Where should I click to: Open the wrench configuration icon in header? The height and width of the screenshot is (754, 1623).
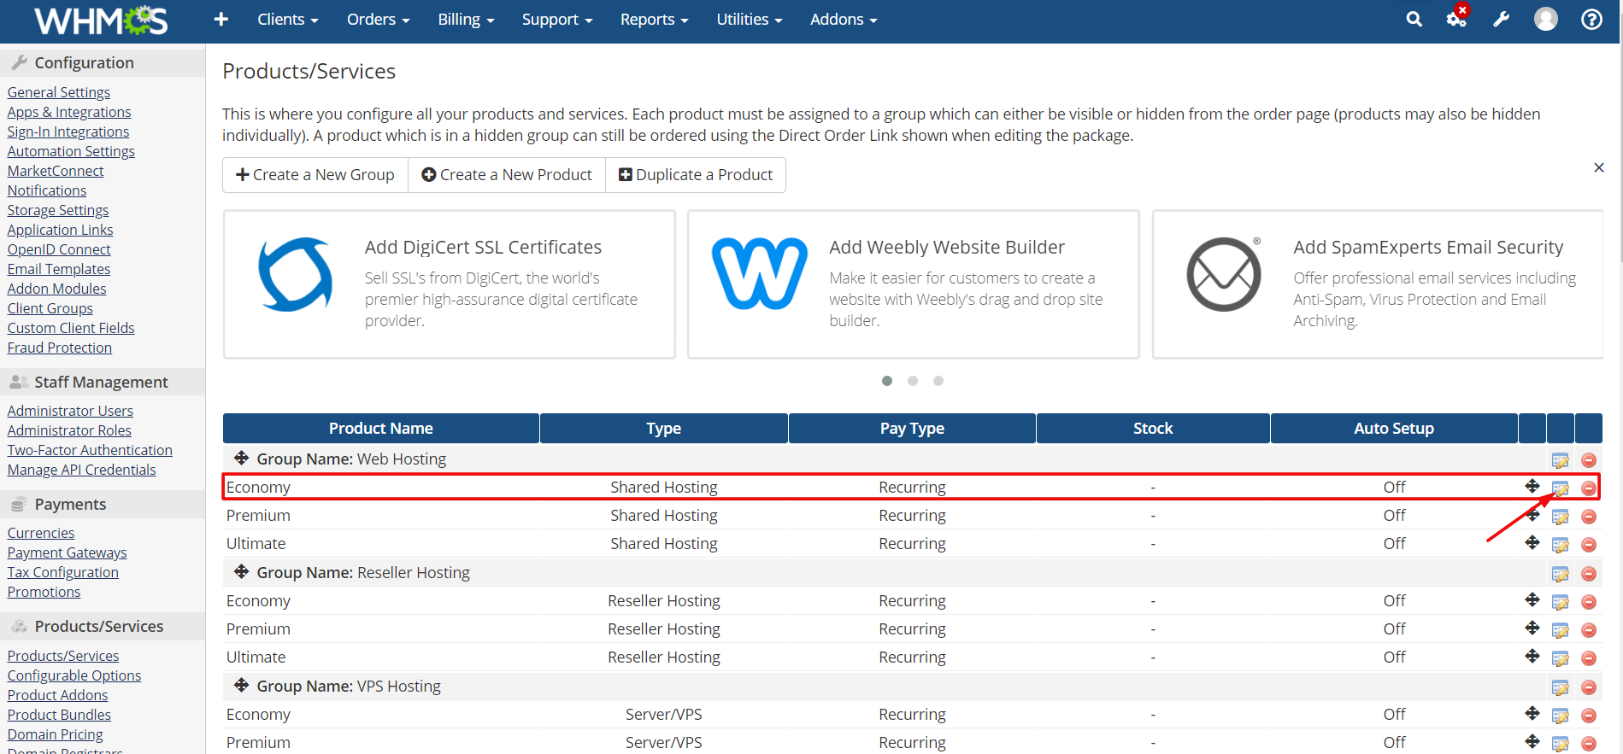1501,20
